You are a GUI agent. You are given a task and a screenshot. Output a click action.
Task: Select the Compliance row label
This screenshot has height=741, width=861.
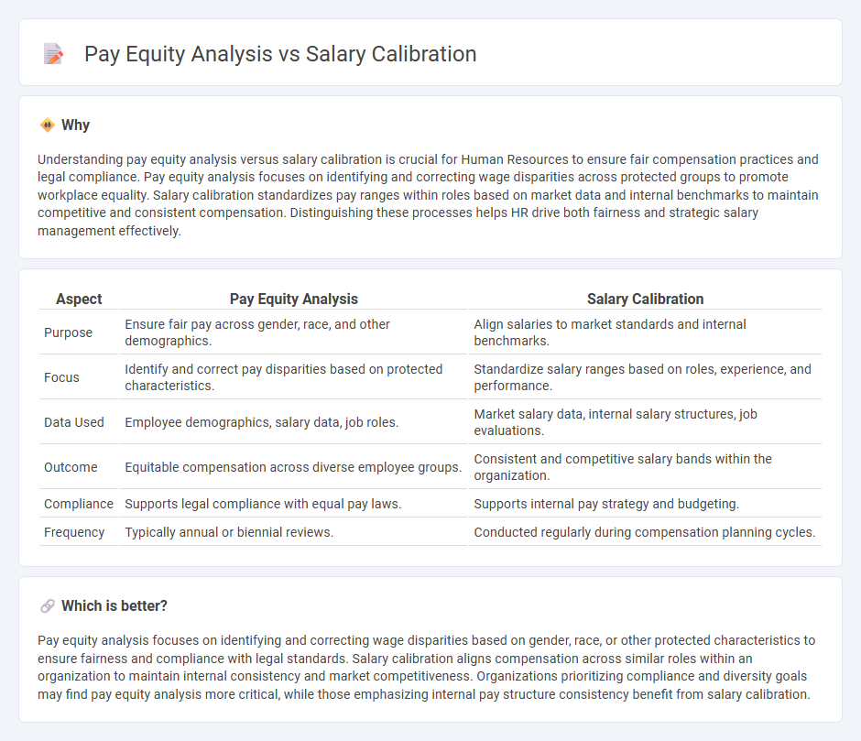[79, 505]
